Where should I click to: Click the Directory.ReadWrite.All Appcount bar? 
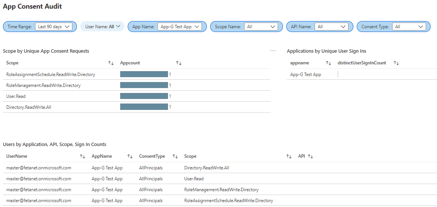click(x=144, y=107)
